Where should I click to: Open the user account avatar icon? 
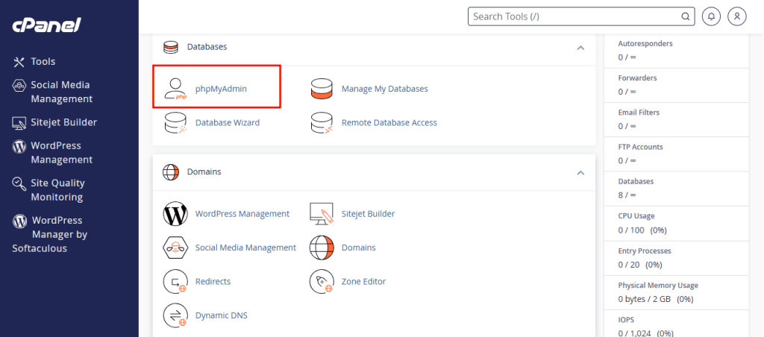(x=737, y=16)
